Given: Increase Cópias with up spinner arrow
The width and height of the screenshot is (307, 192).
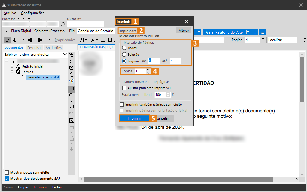Looking at the screenshot, I should pos(148,69).
